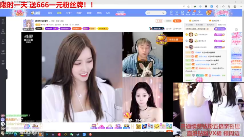Open the 小时榜 hourly rank badge
The width and height of the screenshot is (244, 137).
77,29
